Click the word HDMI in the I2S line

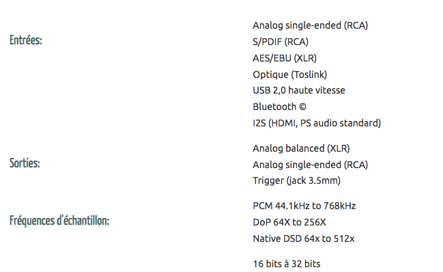coord(284,123)
